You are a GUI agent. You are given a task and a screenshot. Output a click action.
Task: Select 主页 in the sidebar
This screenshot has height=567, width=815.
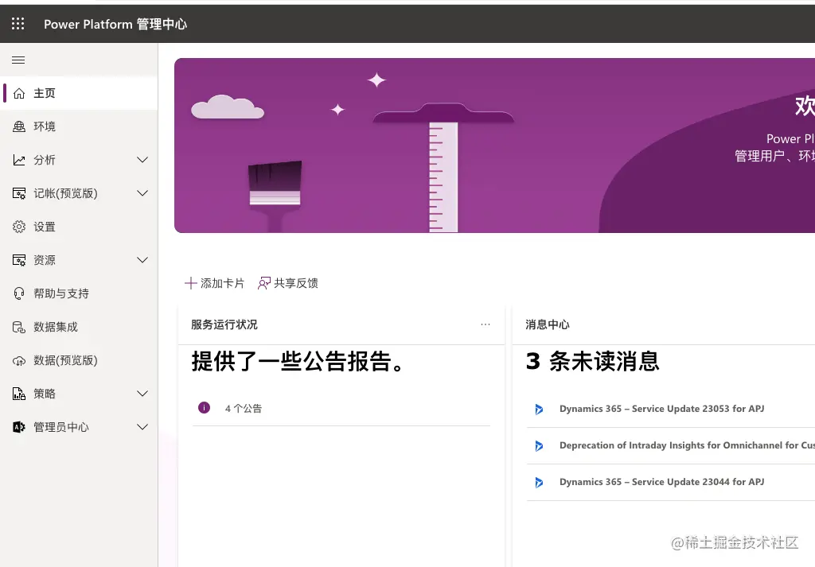pyautogui.click(x=80, y=94)
